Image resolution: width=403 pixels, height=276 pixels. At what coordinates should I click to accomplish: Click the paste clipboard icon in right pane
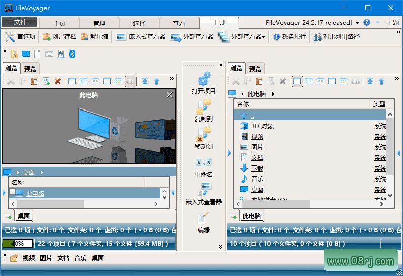coord(259,81)
